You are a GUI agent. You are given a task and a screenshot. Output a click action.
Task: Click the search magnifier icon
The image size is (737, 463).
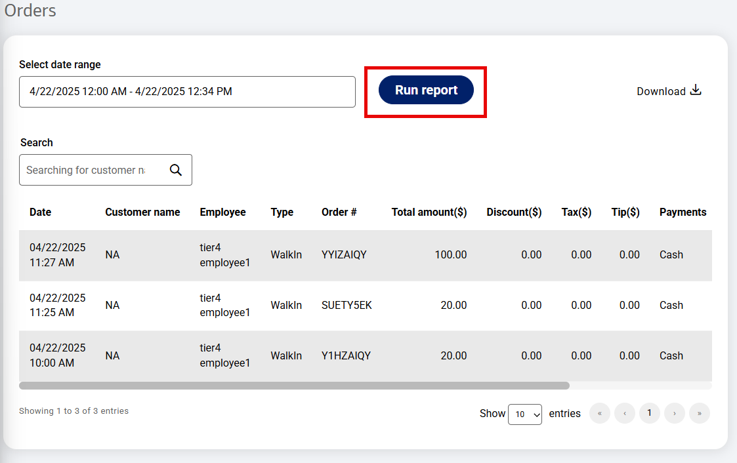tap(176, 170)
